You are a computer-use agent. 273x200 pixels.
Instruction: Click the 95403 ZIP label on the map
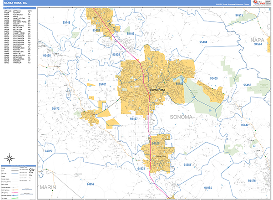coord(131,34)
